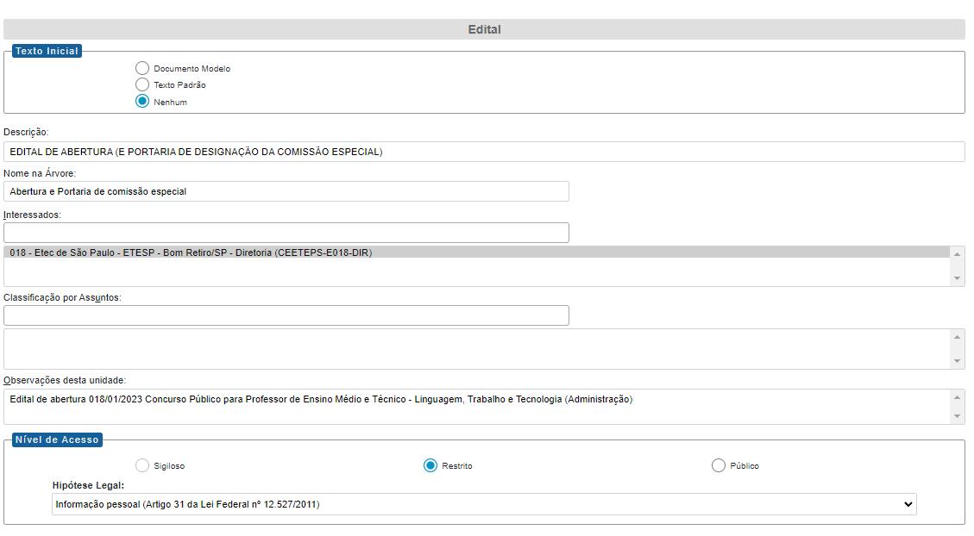Focus the Interessados search input

pyautogui.click(x=286, y=233)
